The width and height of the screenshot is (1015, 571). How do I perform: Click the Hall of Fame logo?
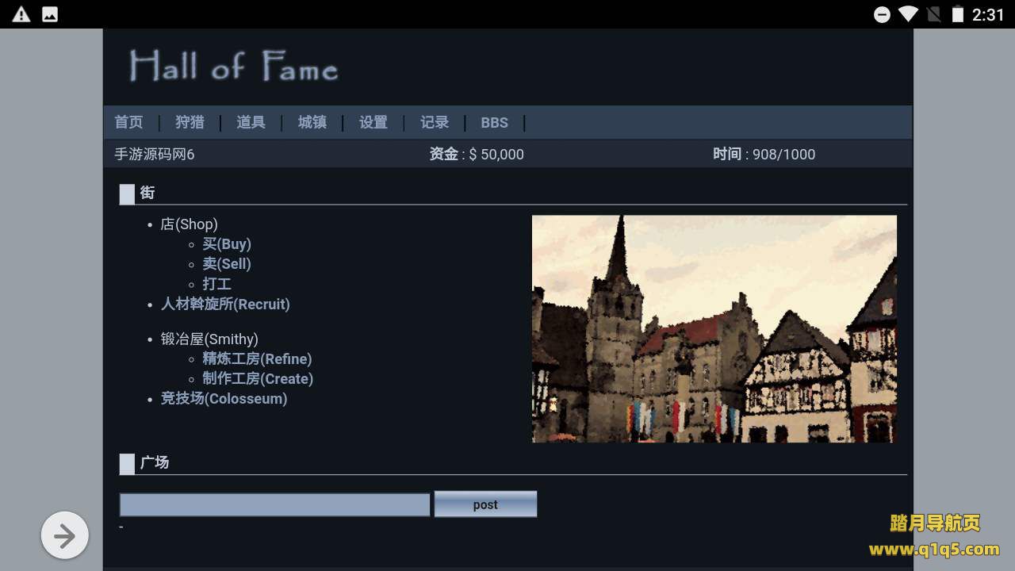[x=234, y=67]
